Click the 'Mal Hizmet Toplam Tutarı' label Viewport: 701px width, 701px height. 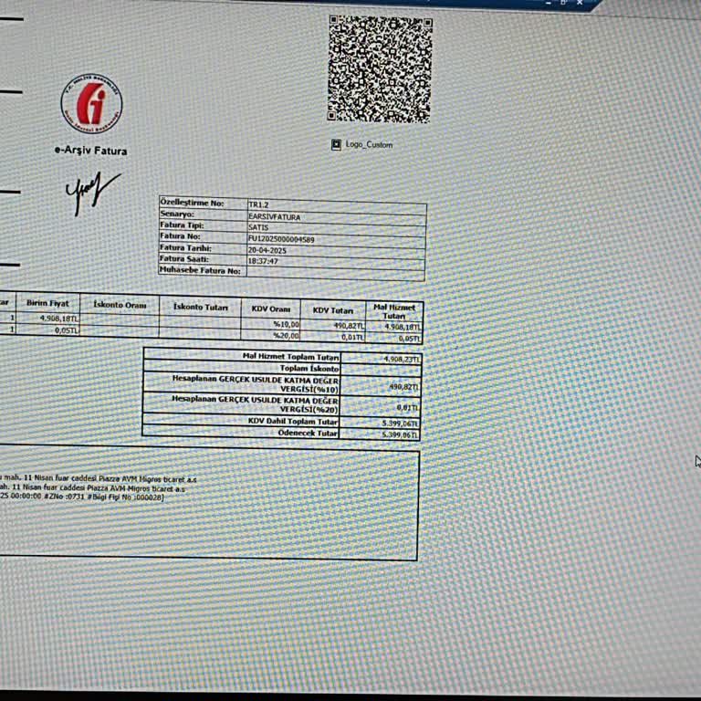click(290, 357)
